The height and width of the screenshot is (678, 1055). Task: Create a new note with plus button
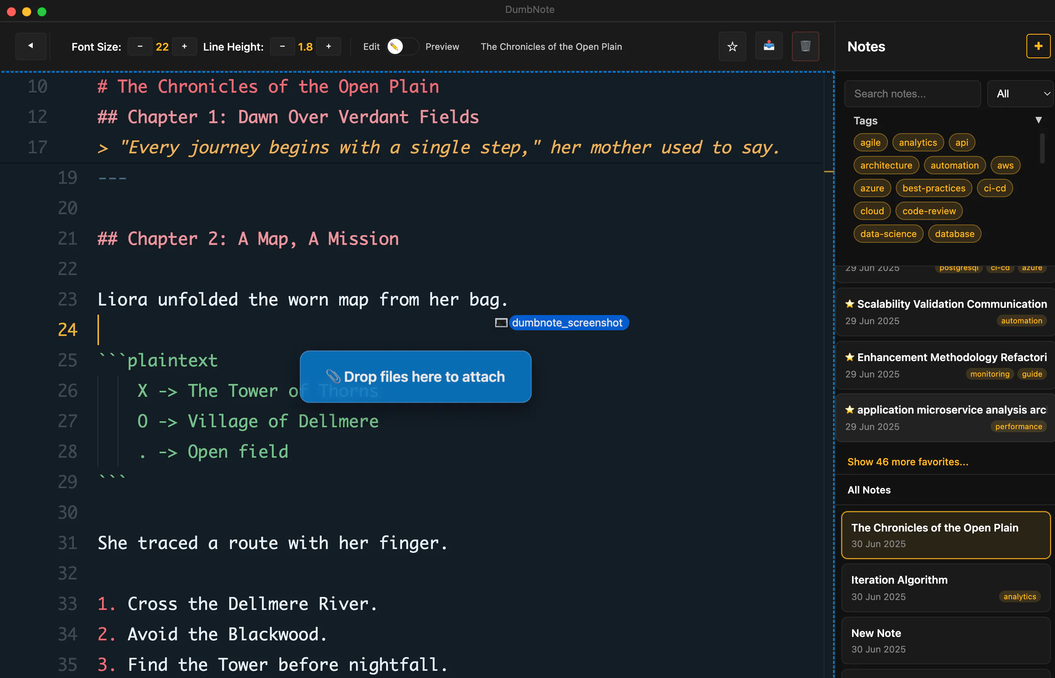(x=1038, y=46)
